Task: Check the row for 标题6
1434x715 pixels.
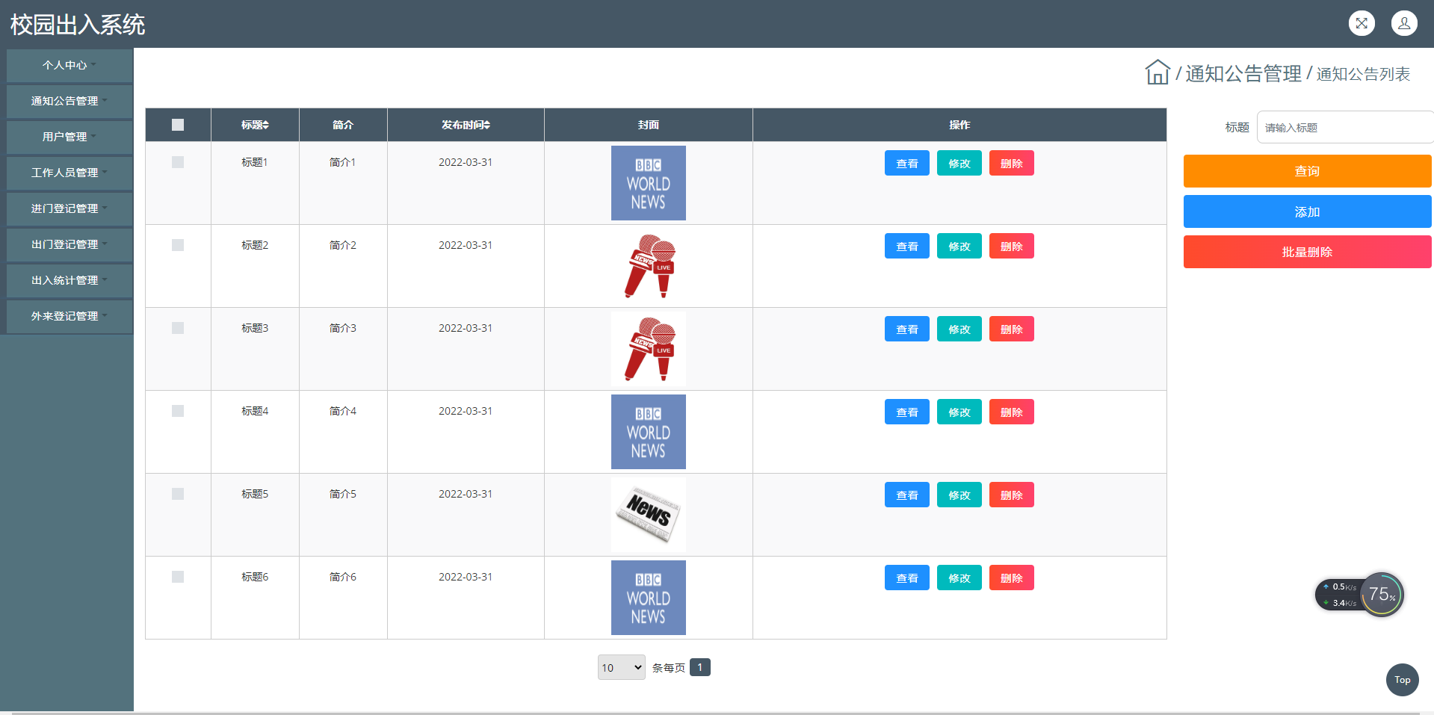Action: tap(178, 577)
